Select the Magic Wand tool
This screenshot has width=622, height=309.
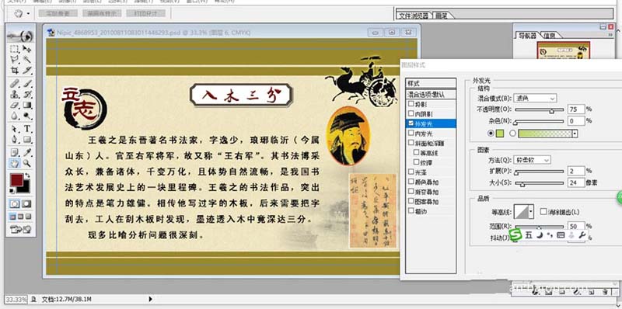pos(27,60)
